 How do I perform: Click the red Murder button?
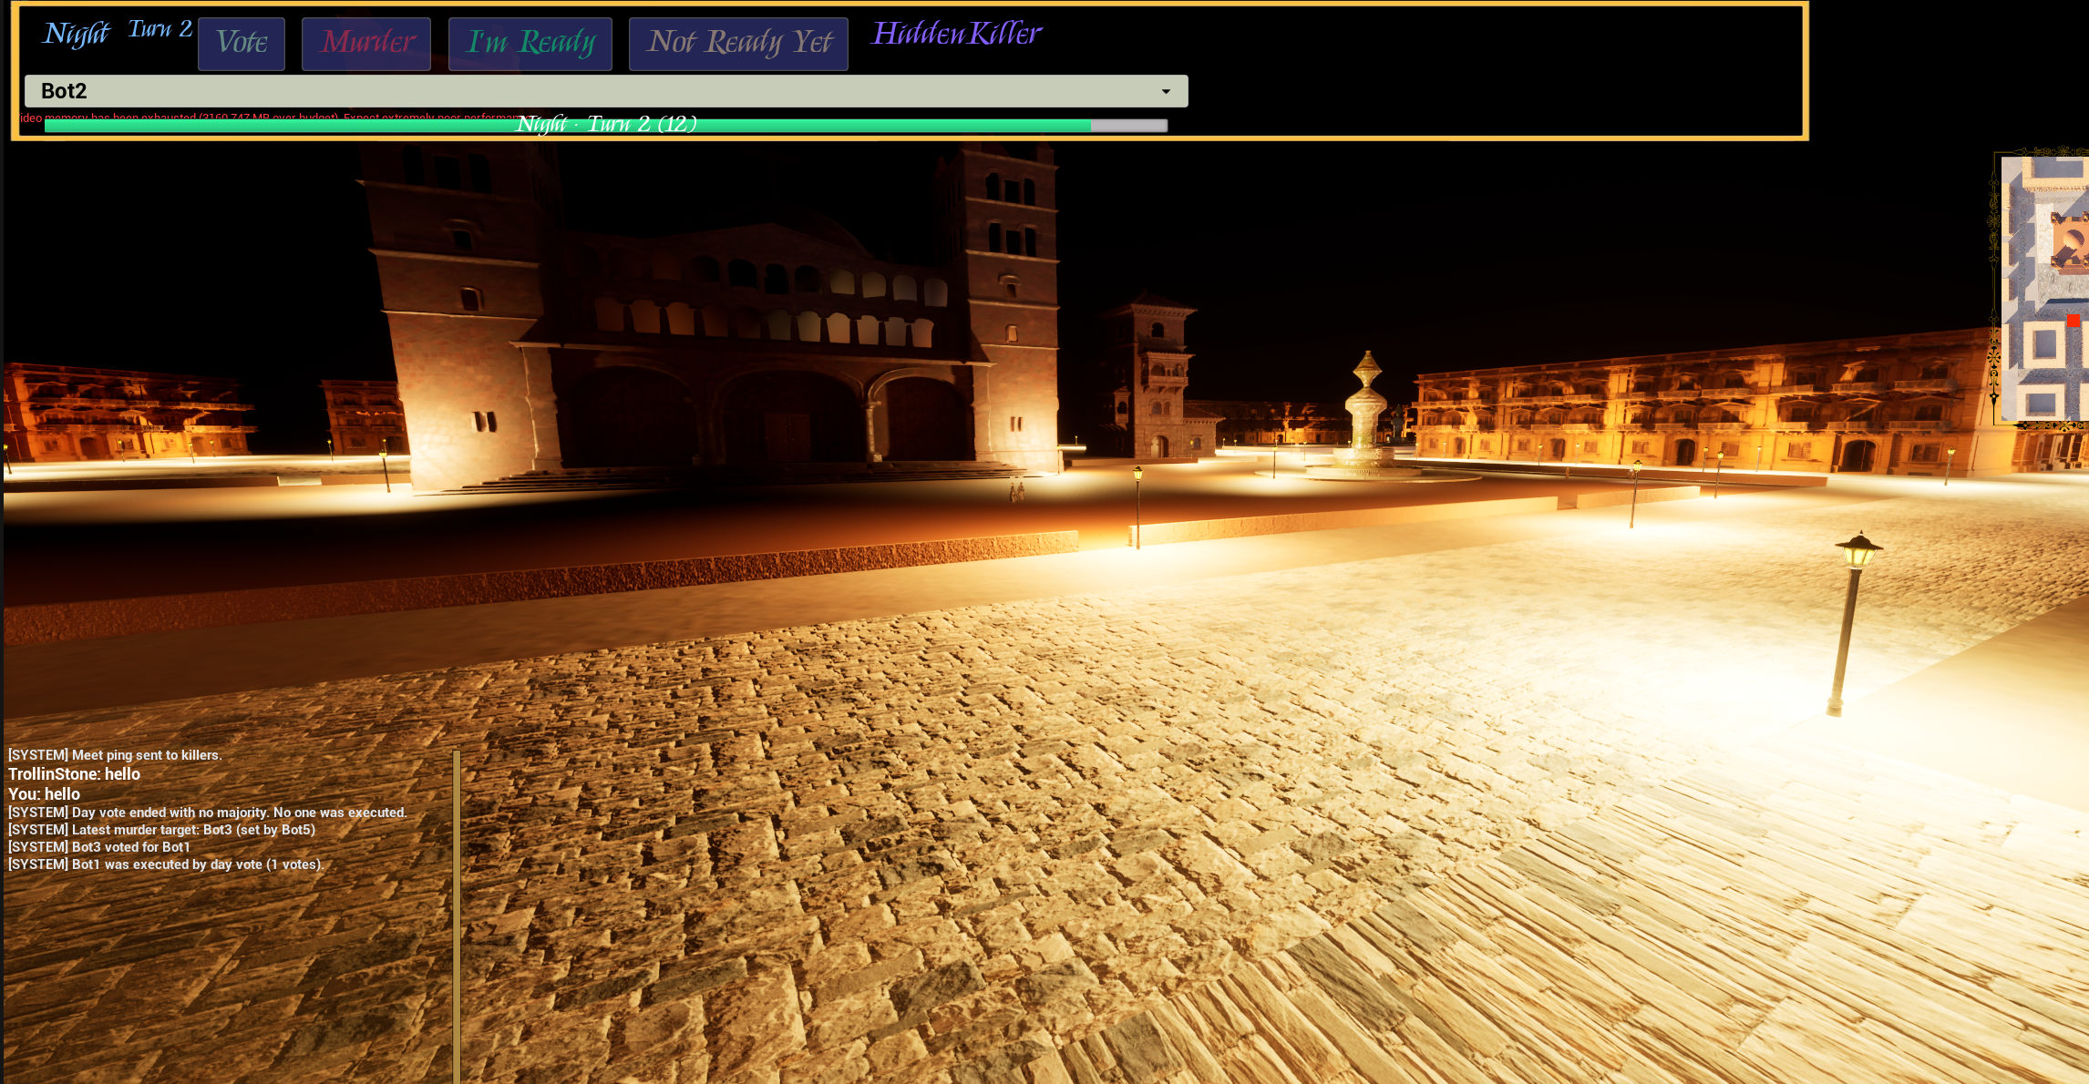click(366, 43)
